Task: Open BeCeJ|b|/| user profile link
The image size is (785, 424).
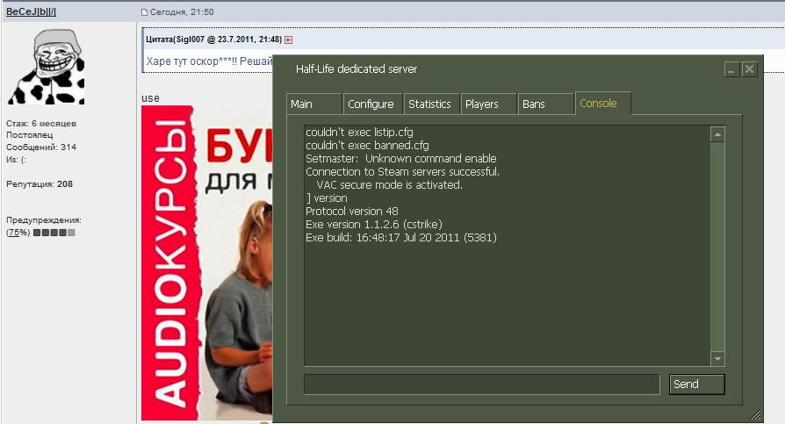Action: coord(31,11)
